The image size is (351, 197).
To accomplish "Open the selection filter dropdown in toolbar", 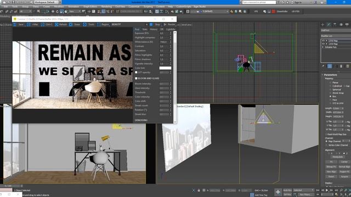I will coord(25,11).
